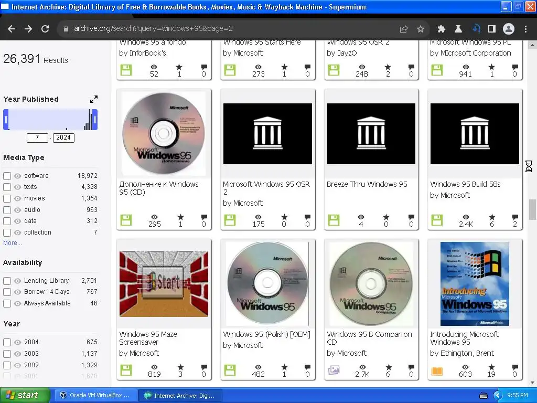Check the Lending Library checkbox
This screenshot has width=537, height=403.
7,281
